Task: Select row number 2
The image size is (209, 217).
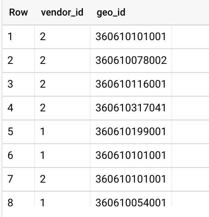Action: 10,60
